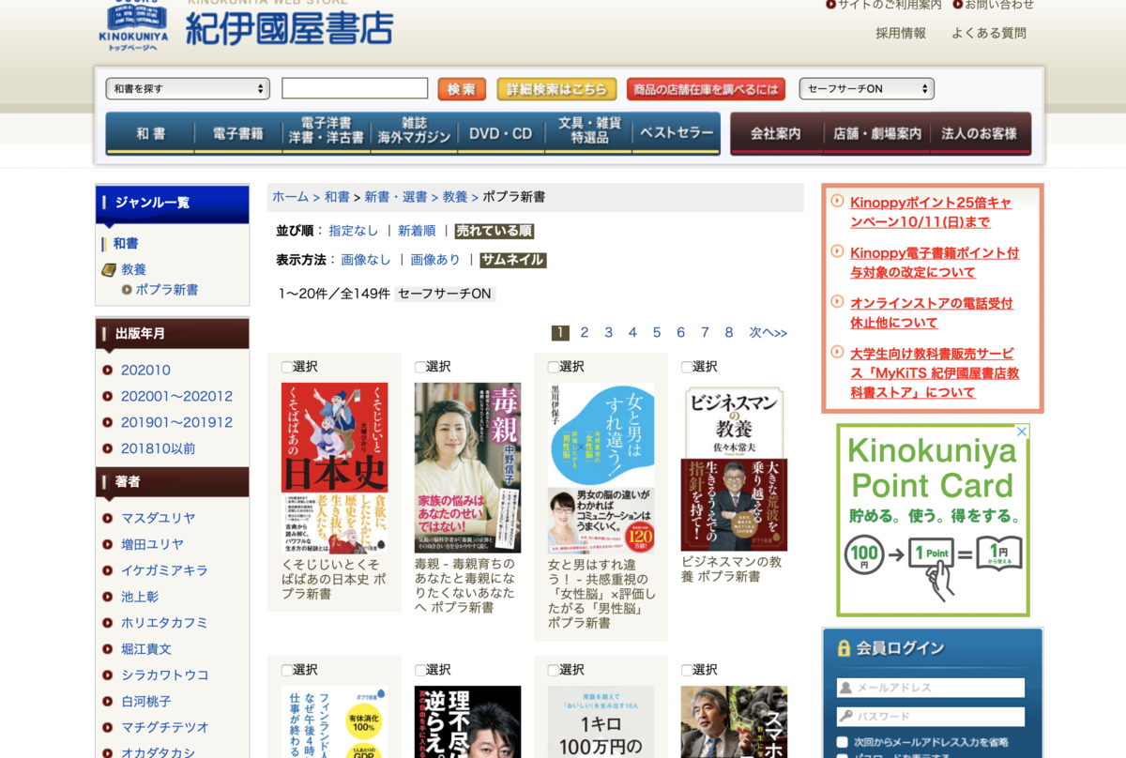
Task: Open よくある質問 link
Action: click(989, 33)
